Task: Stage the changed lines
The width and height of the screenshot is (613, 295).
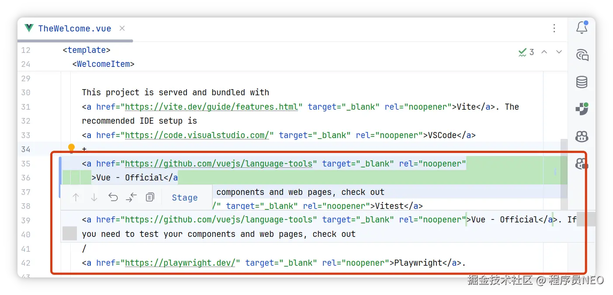Action: [x=184, y=198]
